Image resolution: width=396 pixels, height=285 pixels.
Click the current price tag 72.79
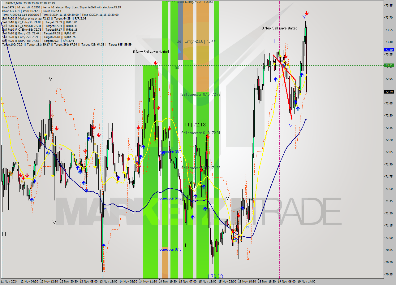coord(389,92)
